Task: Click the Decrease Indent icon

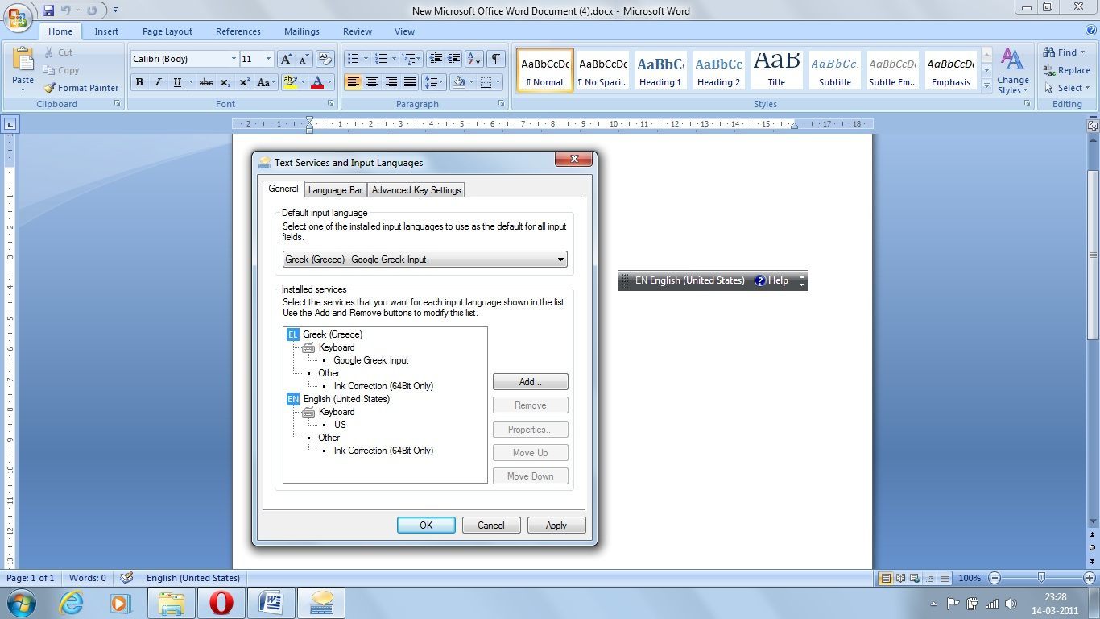Action: click(x=436, y=59)
